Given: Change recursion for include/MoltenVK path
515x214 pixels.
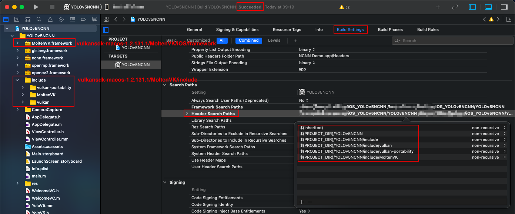Looking at the screenshot, I should click(489, 157).
